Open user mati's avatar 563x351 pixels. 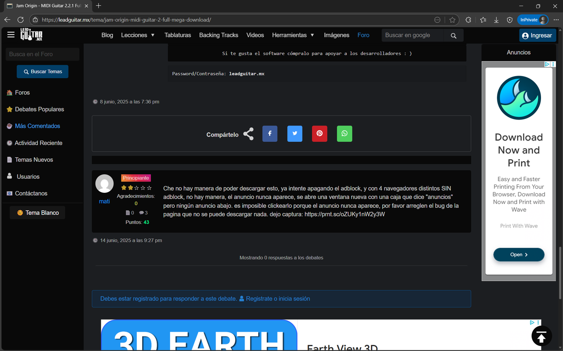click(105, 184)
